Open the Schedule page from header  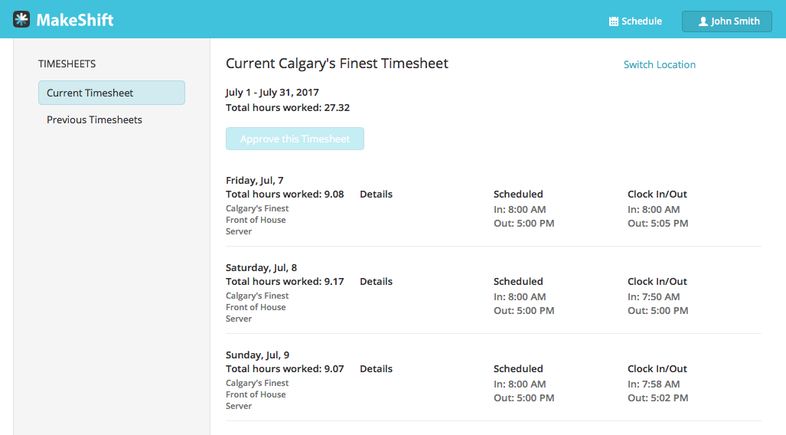tap(635, 21)
